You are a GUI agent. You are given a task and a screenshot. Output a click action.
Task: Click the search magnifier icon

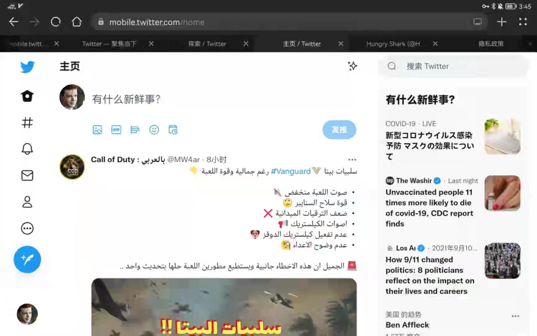392,66
